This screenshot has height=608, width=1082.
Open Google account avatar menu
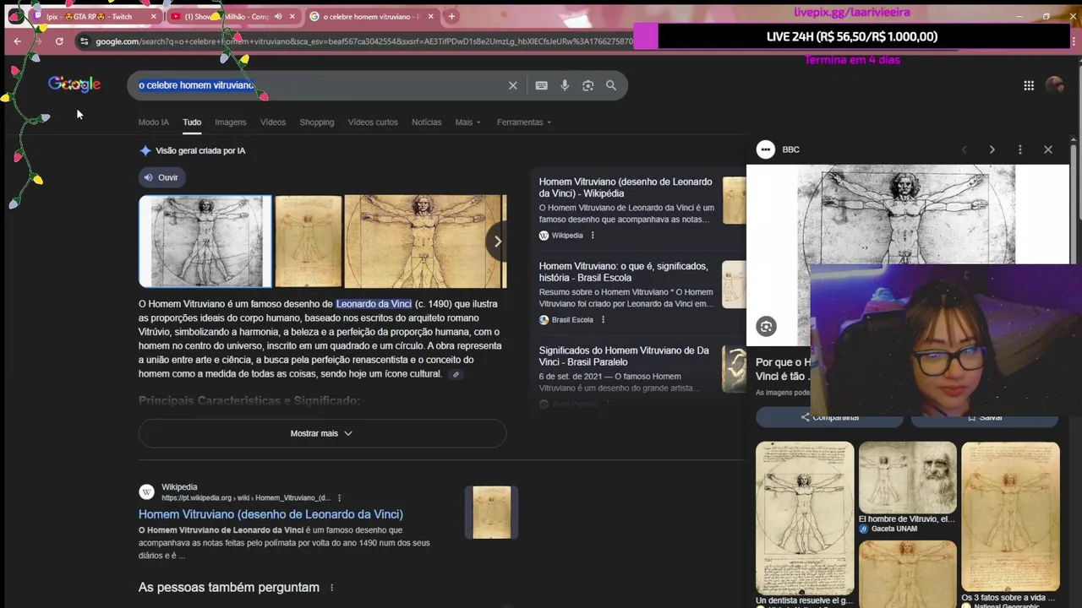click(1054, 85)
